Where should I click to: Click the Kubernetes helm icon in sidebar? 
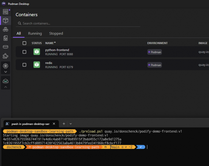point(5,65)
